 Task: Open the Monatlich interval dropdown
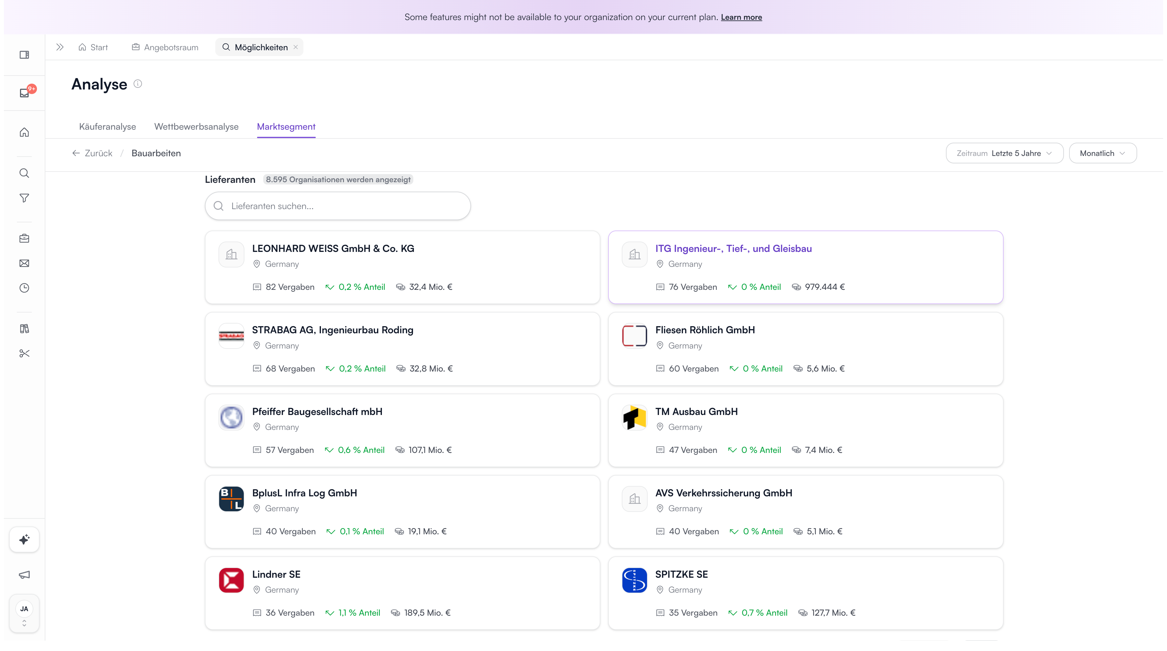pos(1103,153)
